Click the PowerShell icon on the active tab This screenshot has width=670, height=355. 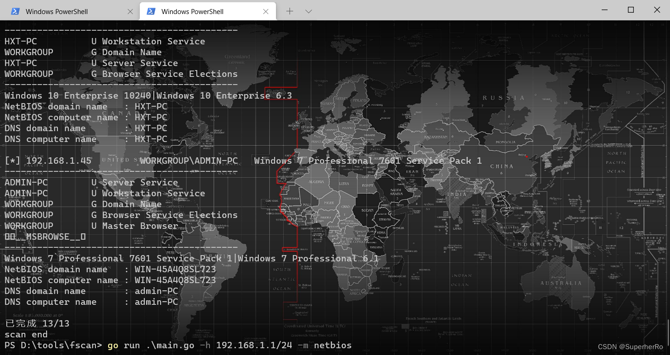[x=151, y=11]
